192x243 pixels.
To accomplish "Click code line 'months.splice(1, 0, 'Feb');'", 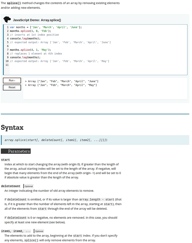I will pyautogui.click(x=30, y=31).
